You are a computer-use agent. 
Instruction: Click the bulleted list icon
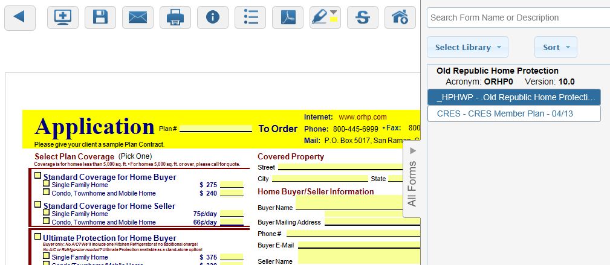[x=250, y=18]
